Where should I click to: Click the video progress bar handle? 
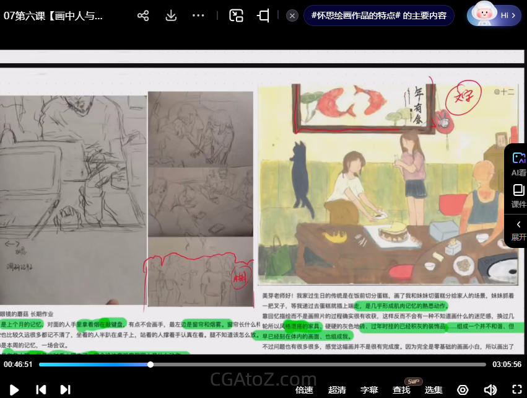pos(150,365)
